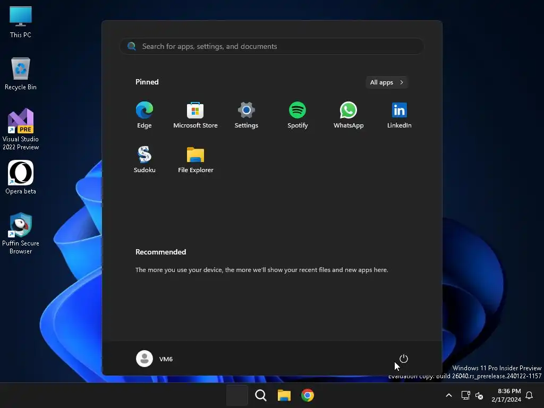Open File Explorer from the taskbar
The height and width of the screenshot is (408, 544).
pos(284,395)
